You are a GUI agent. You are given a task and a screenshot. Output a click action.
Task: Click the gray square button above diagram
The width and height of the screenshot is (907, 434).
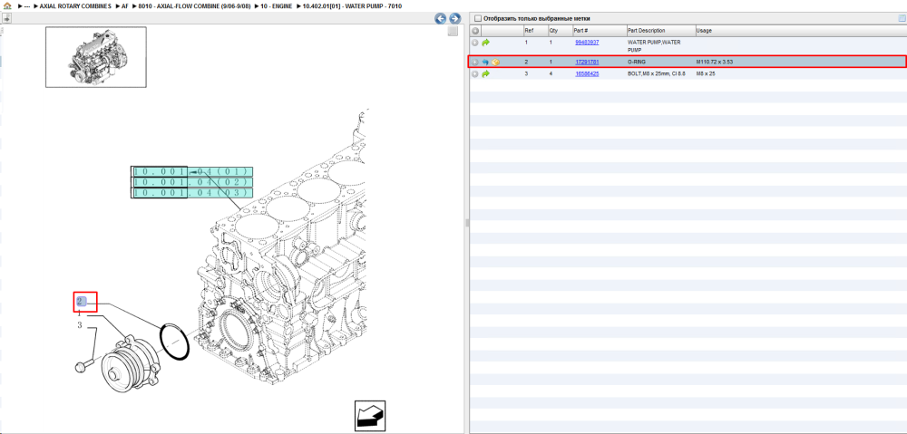click(453, 31)
